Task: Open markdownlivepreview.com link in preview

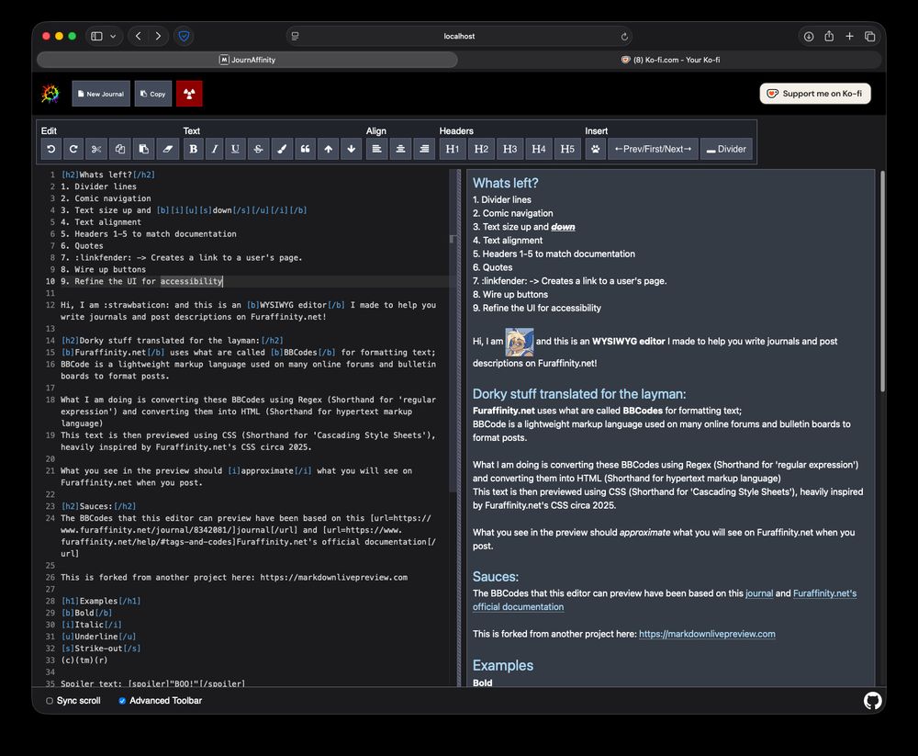Action: pos(707,634)
